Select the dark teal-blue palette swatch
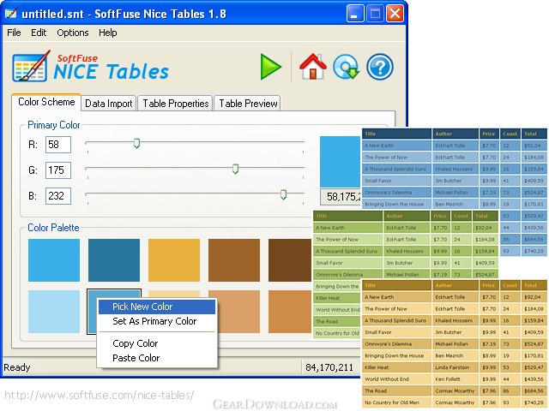Image resolution: width=549 pixels, height=411 pixels. click(x=114, y=260)
